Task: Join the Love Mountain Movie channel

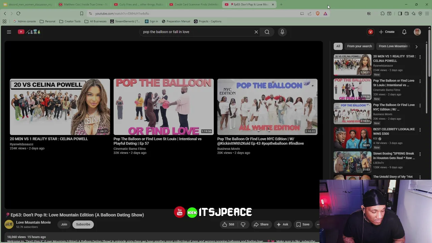Action: pyautogui.click(x=64, y=224)
